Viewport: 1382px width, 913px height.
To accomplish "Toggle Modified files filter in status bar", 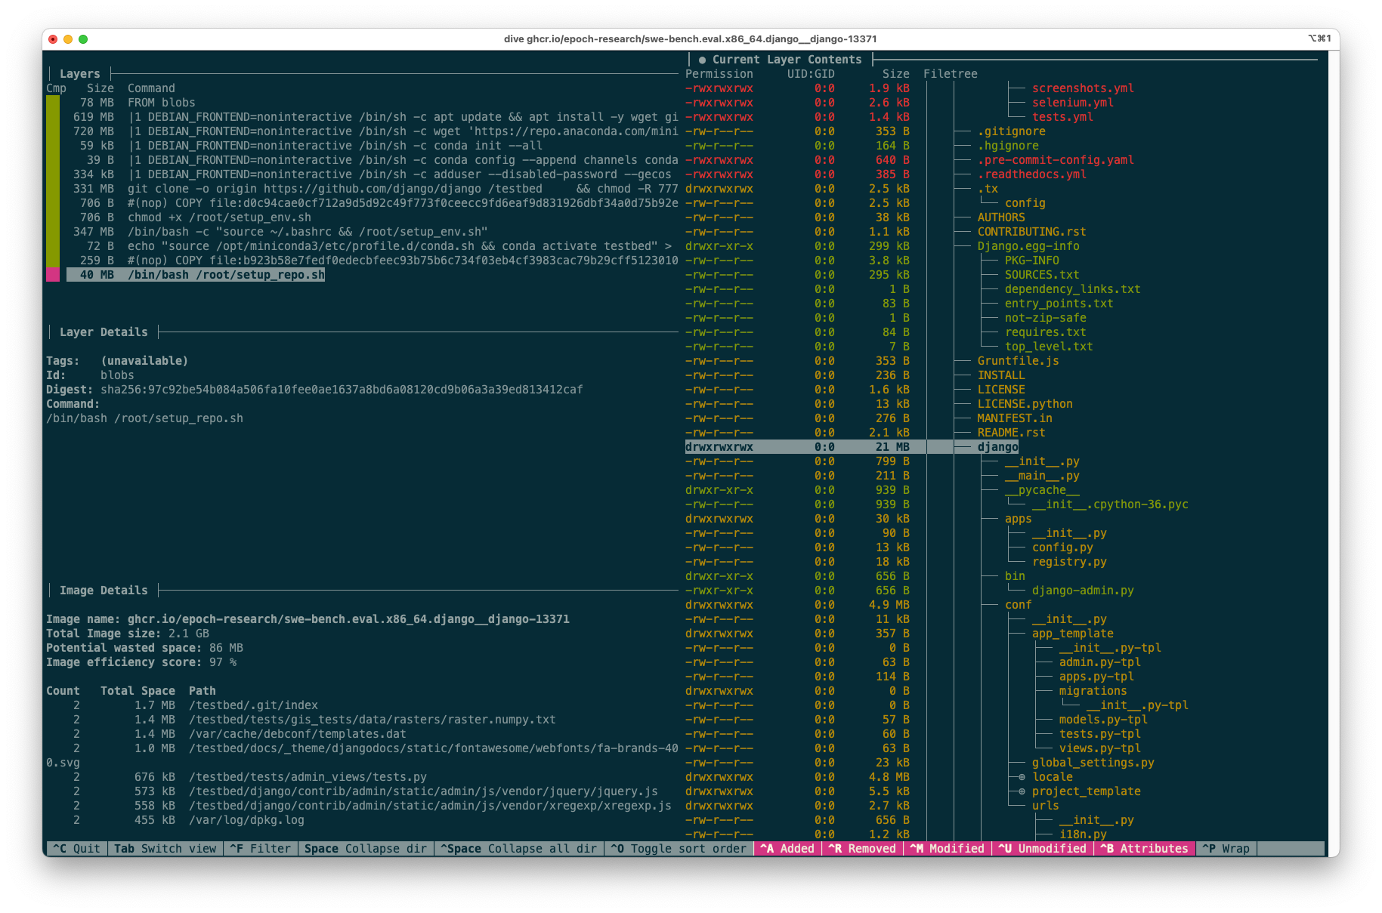I will pos(947,849).
